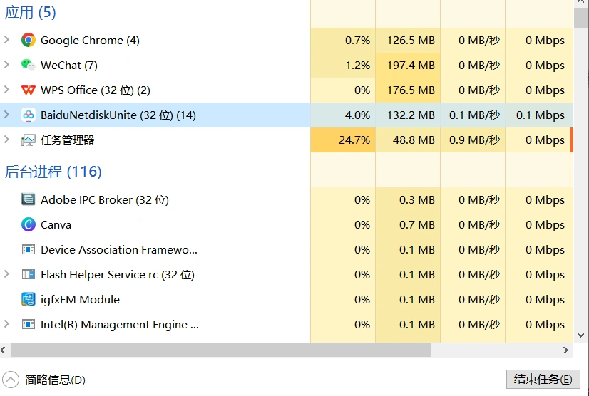Click the Google Chrome icon
This screenshot has width=589, height=396.
pyautogui.click(x=29, y=41)
